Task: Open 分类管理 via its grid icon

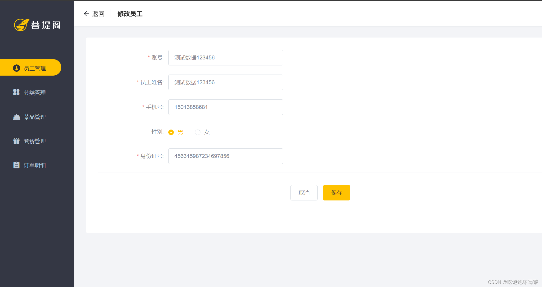Action: pyautogui.click(x=16, y=92)
